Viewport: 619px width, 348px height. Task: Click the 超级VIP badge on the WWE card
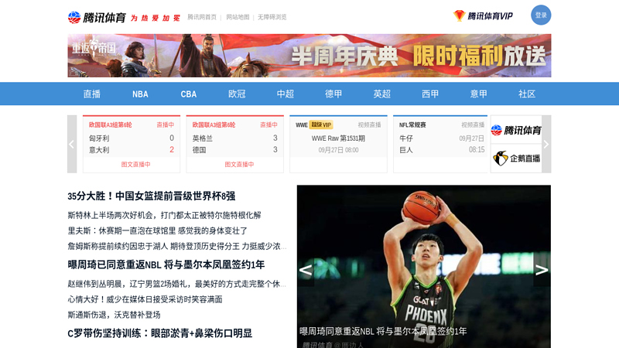(321, 125)
